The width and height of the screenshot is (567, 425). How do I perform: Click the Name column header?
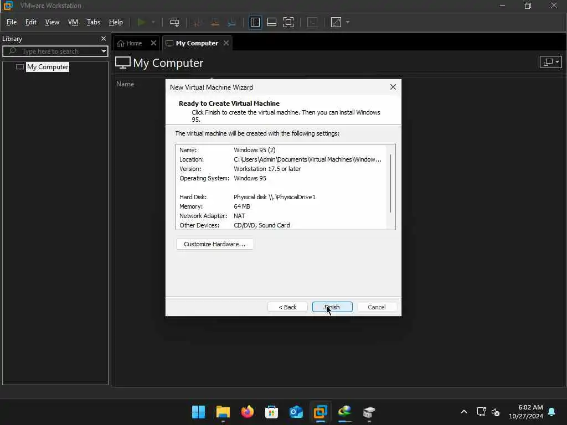pyautogui.click(x=125, y=84)
